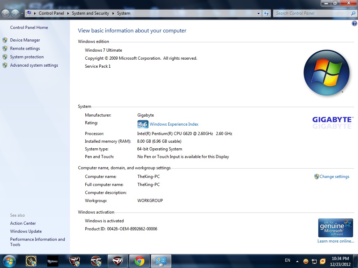Click the 4.6 rating badge
The width and height of the screenshot is (358, 268).
tap(143, 124)
